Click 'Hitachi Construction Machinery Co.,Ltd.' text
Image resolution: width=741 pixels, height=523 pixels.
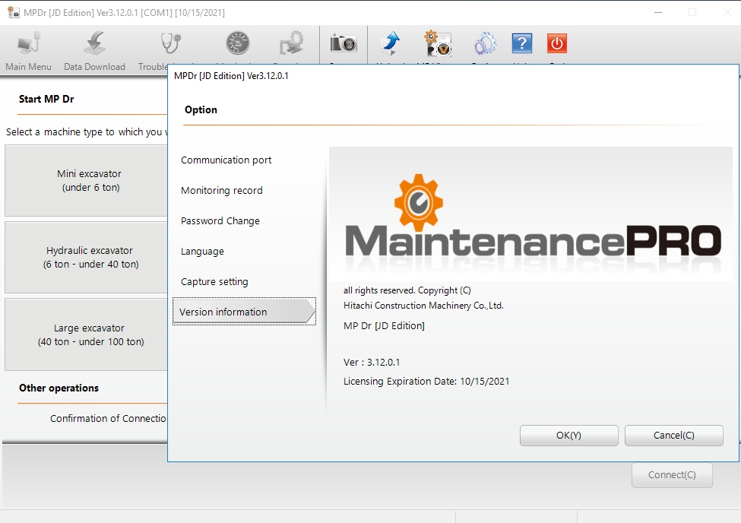423,306
